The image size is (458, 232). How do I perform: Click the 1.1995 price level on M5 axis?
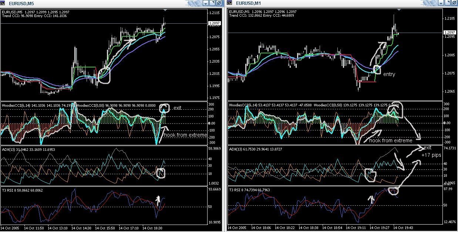(x=215, y=86)
